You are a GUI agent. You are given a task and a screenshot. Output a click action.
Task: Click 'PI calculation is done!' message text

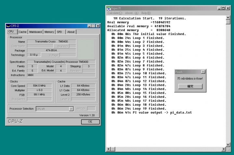190,78
